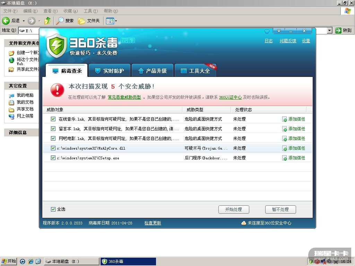Switch to 本地磁盘 (E:) taskbar button
This screenshot has width=355, height=266.
[x=71, y=261]
